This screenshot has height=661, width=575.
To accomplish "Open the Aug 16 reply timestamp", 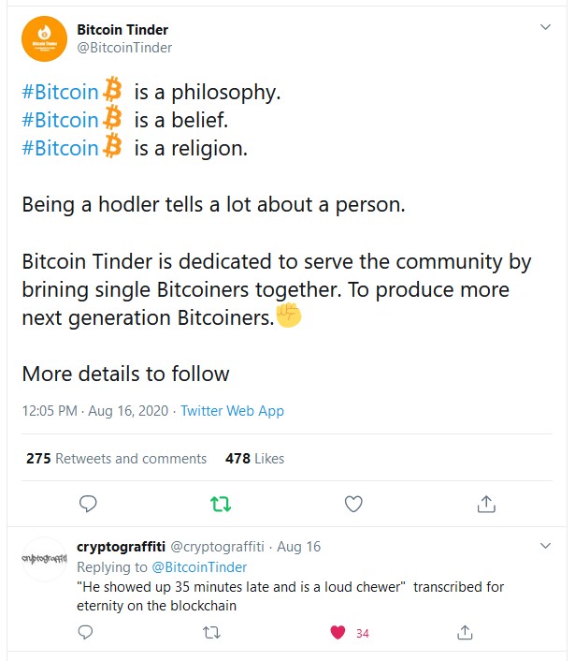I will click(x=299, y=546).
